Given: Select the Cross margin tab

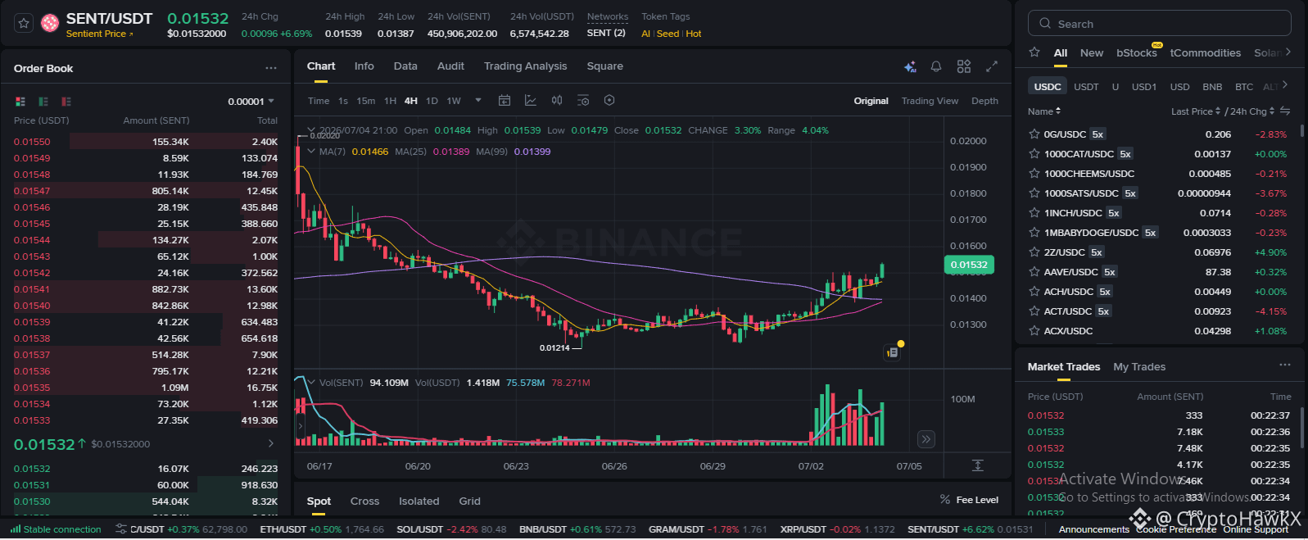Looking at the screenshot, I should tap(364, 501).
